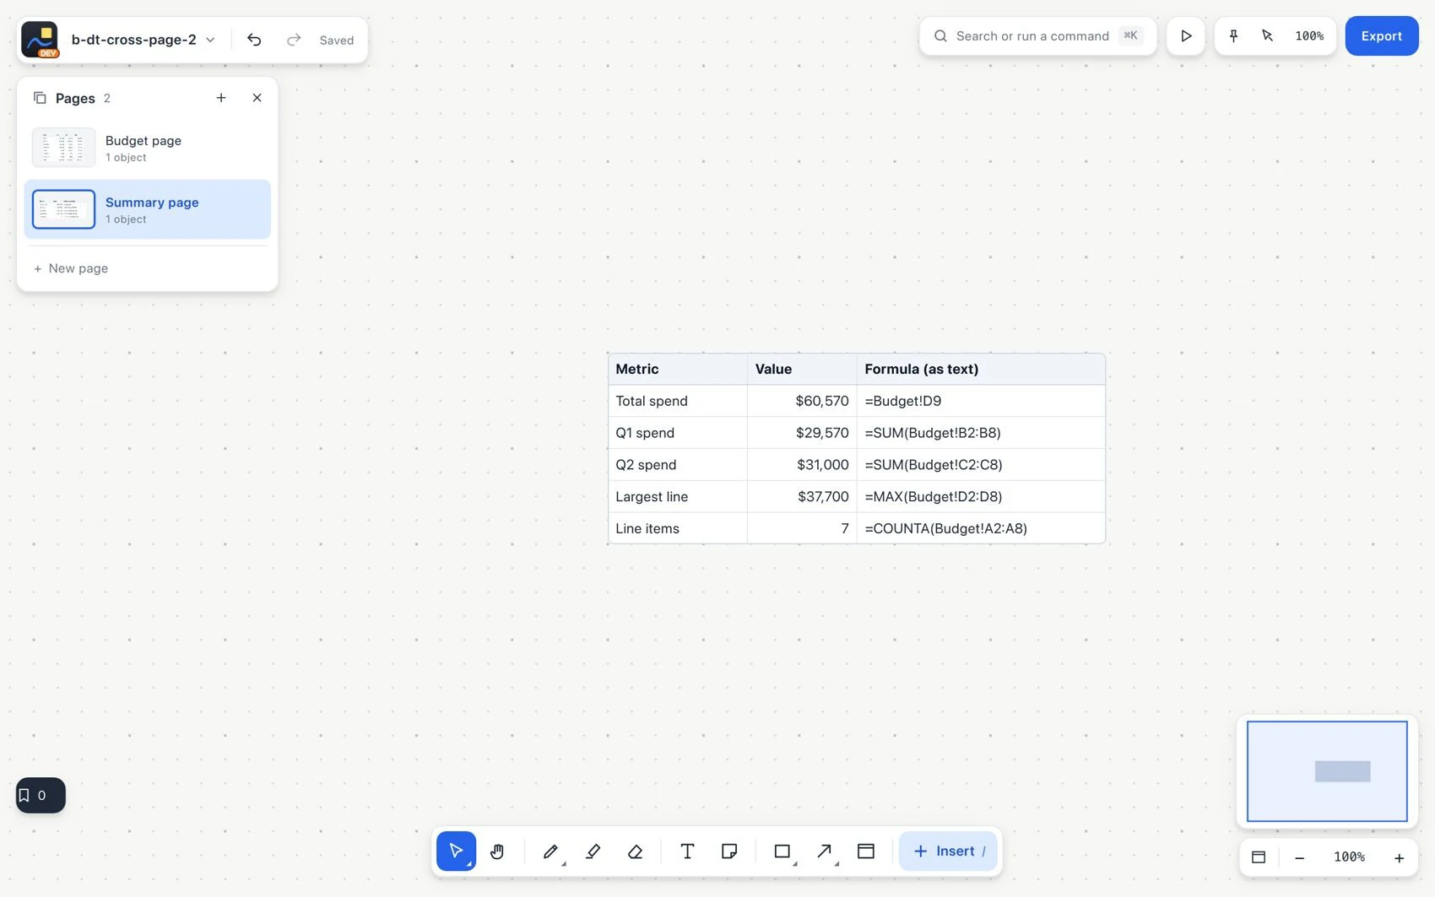Click the Summary page thumbnail
This screenshot has width=1435, height=897.
(63, 209)
